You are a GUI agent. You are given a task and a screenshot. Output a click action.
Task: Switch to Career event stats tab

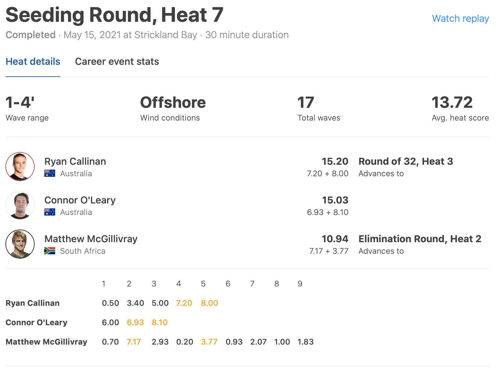[117, 61]
